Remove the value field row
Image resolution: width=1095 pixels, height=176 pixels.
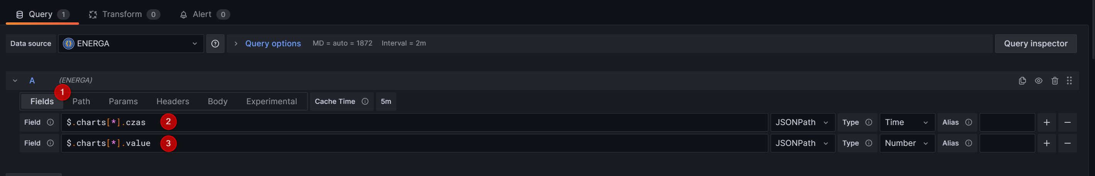[1067, 143]
